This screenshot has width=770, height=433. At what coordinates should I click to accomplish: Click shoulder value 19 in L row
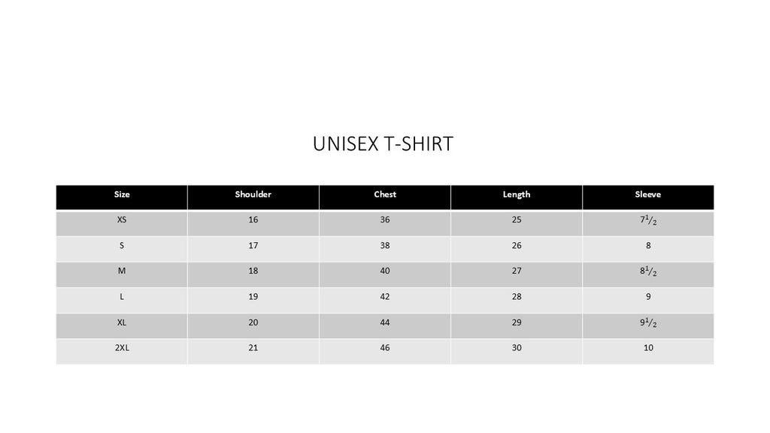[x=253, y=297]
